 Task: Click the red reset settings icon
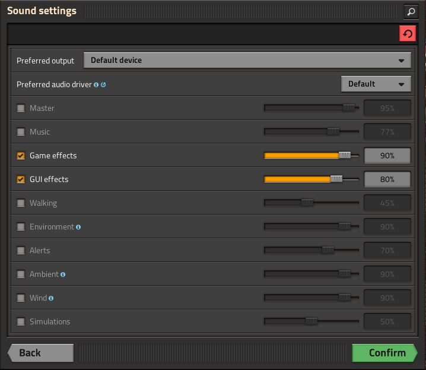[x=407, y=34]
